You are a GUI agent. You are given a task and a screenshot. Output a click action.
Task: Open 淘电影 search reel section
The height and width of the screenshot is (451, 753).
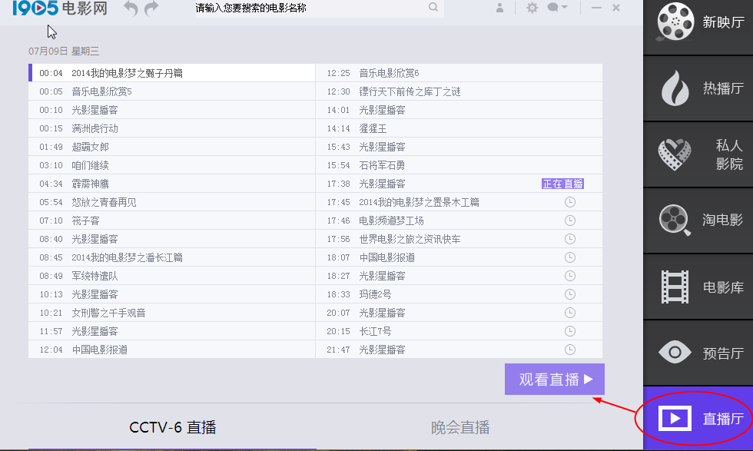click(698, 221)
